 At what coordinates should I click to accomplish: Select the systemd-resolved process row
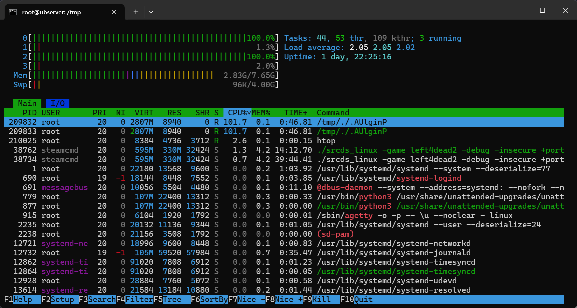pyautogui.click(x=284, y=290)
